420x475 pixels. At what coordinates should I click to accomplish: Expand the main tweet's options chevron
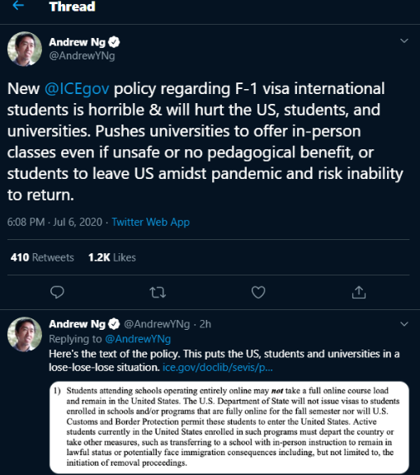(404, 40)
